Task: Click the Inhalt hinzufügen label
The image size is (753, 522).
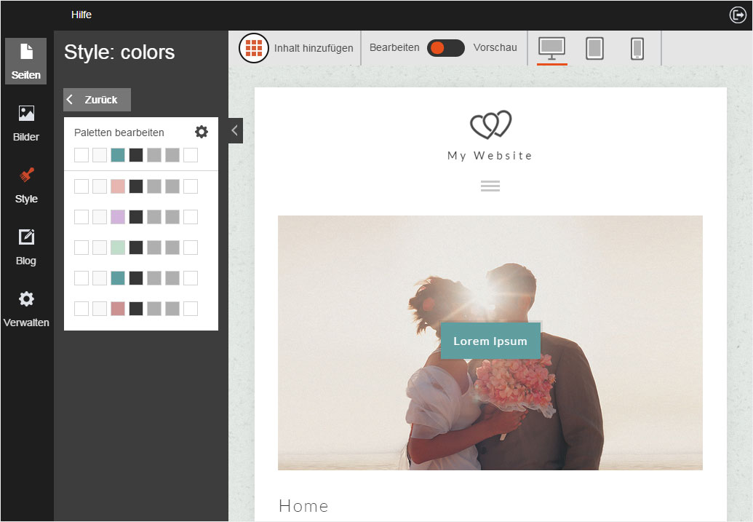Action: 314,48
